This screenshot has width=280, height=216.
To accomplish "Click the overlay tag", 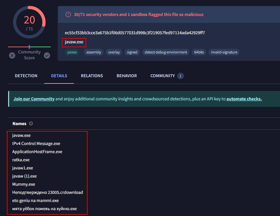I will click(x=114, y=52).
